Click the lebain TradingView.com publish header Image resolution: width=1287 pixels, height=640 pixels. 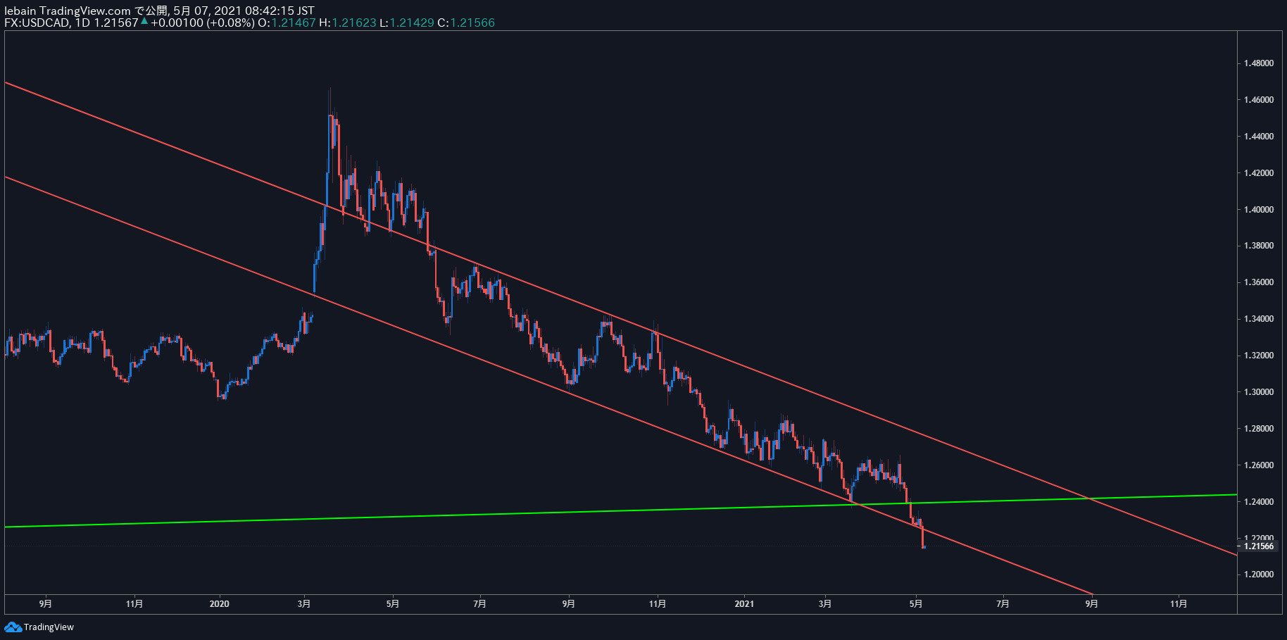pos(159,11)
